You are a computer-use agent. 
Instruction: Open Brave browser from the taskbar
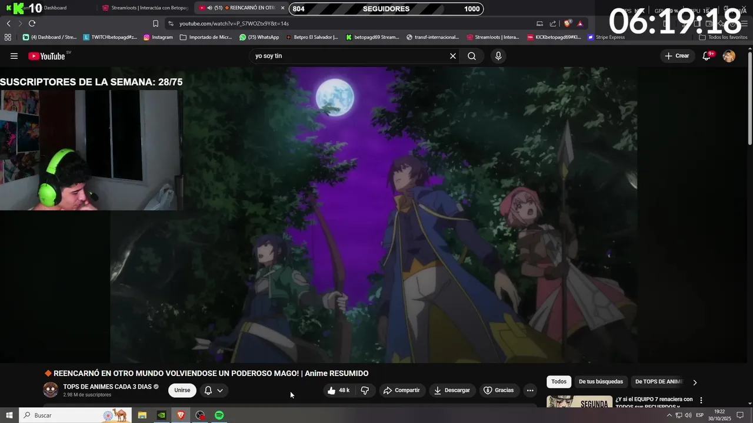click(x=181, y=415)
